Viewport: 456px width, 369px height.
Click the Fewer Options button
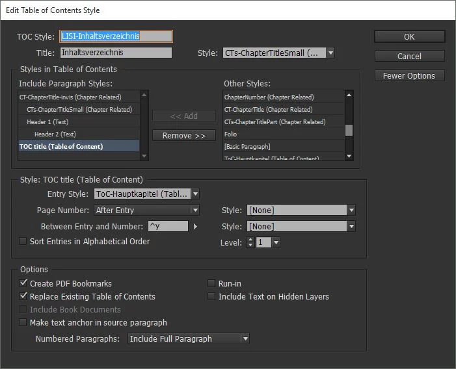pyautogui.click(x=409, y=75)
